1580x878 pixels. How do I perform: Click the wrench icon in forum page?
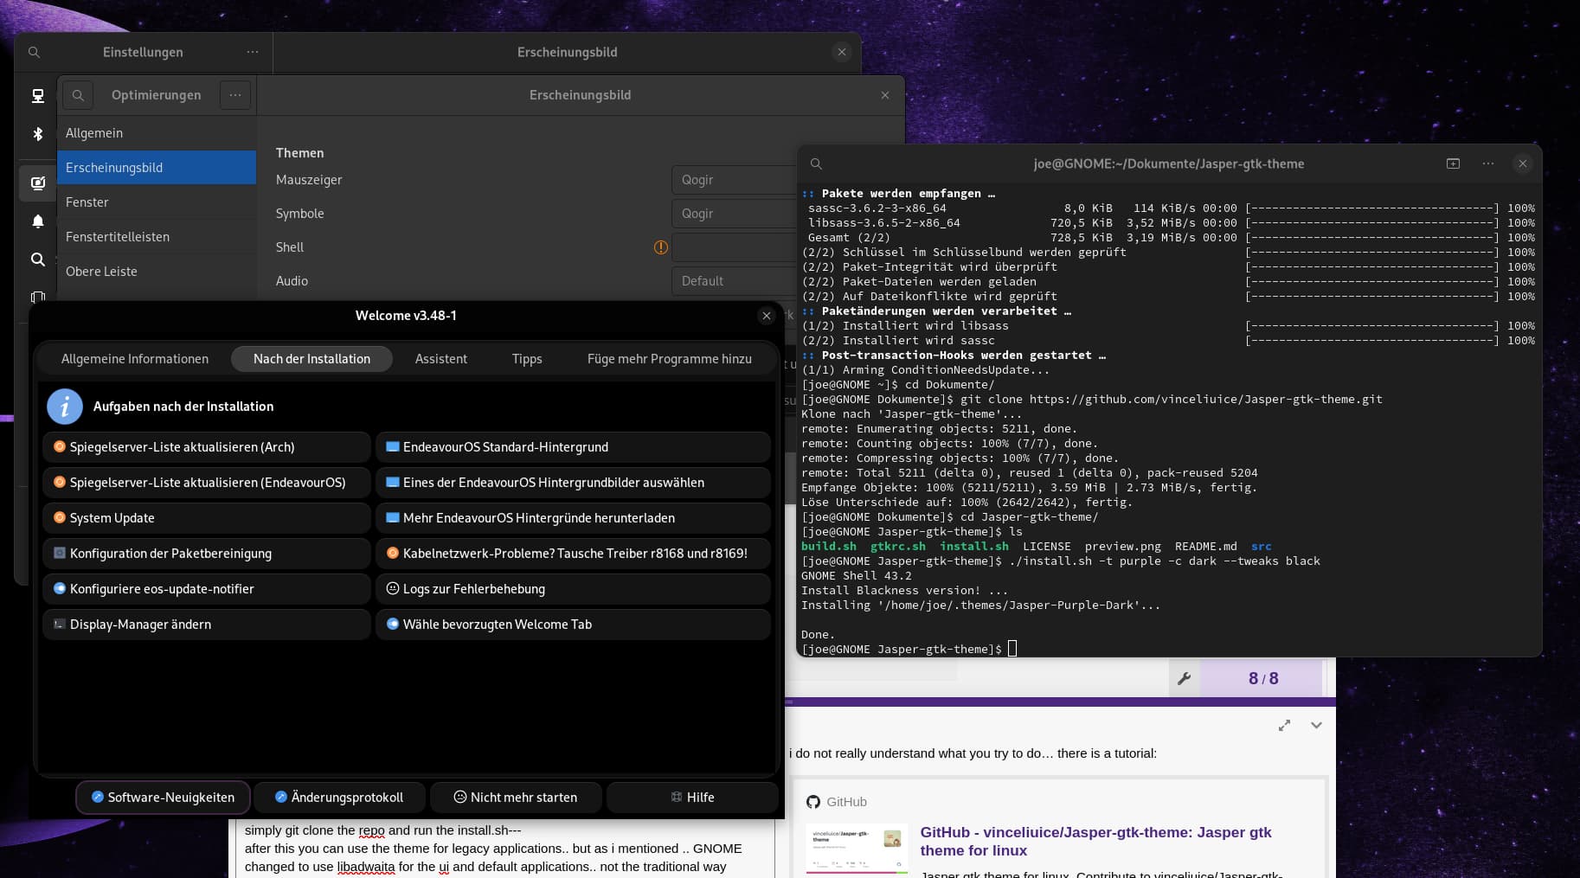click(x=1184, y=678)
